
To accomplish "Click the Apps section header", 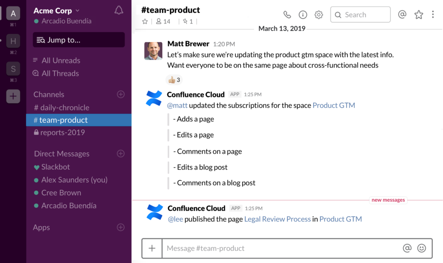I will coord(41,228).
